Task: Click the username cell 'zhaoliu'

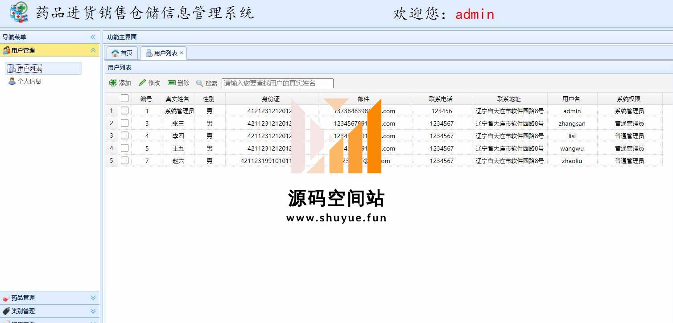Action: tap(572, 161)
